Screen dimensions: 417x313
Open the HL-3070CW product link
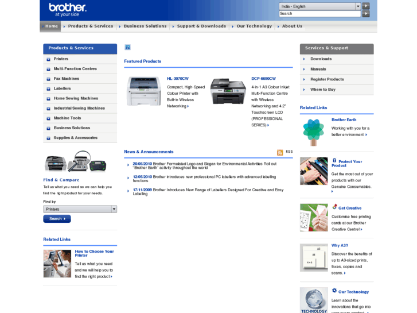click(178, 79)
